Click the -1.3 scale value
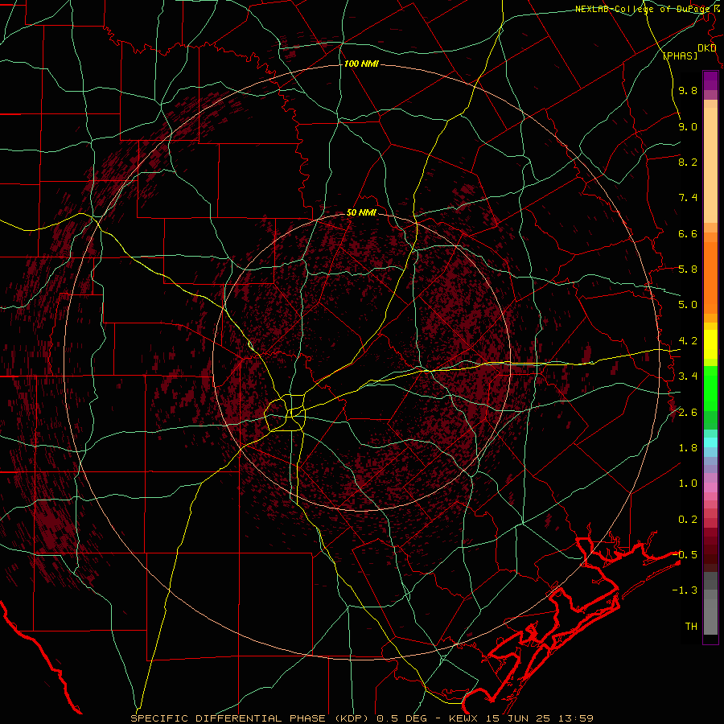 685,590
